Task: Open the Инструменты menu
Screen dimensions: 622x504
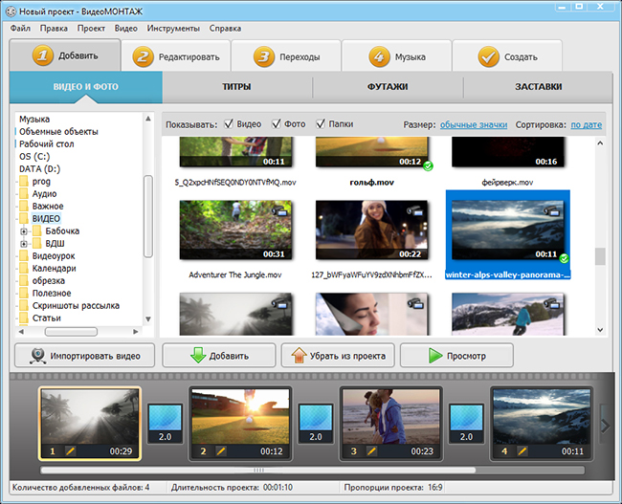Action: click(x=172, y=29)
